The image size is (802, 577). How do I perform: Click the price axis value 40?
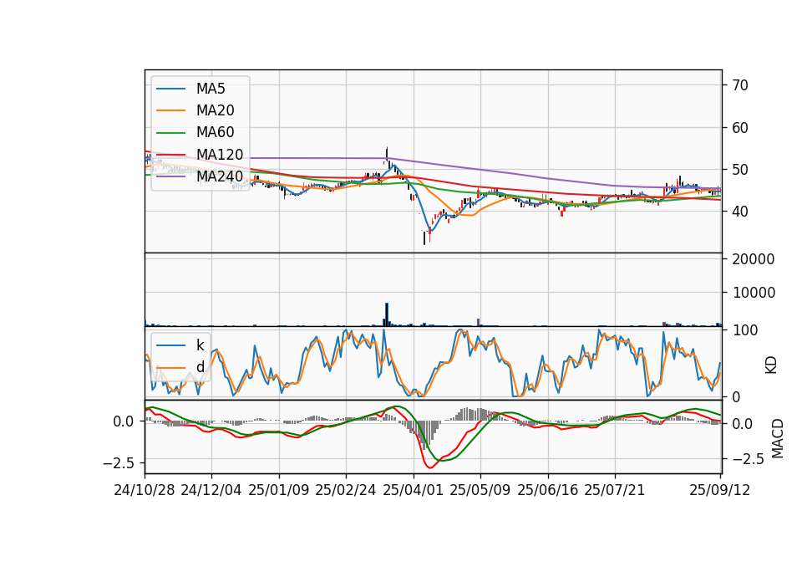(740, 212)
